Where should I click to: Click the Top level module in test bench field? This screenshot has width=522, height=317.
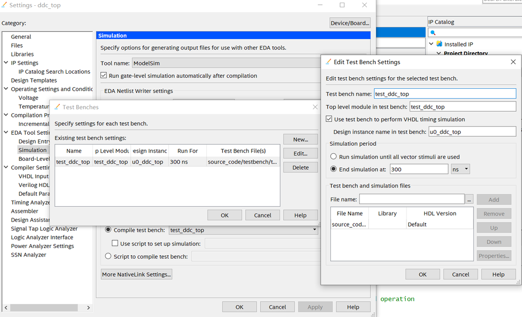[x=463, y=107]
